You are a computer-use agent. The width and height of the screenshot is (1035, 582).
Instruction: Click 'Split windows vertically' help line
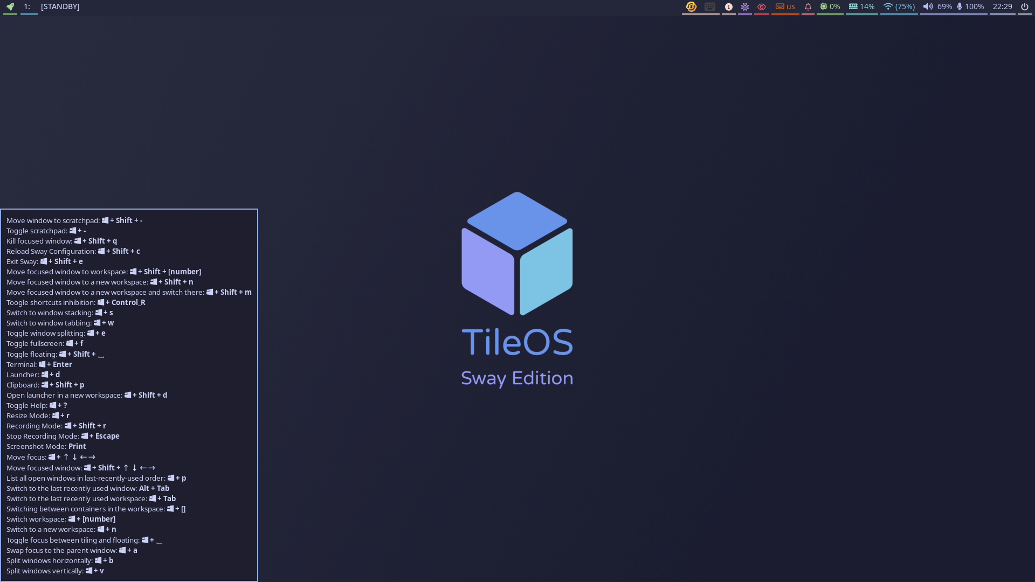tap(55, 571)
